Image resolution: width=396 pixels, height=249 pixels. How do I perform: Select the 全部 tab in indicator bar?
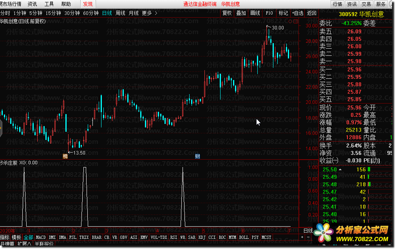(x=28, y=237)
